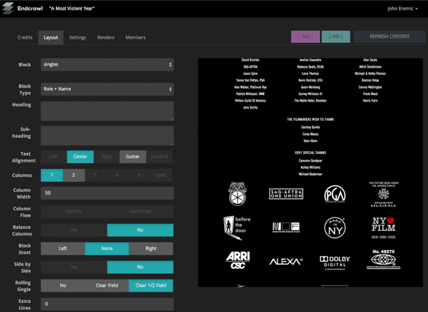Viewport: 428px width, 312px height.
Task: Set Rolling Single to No
Action: (63, 285)
